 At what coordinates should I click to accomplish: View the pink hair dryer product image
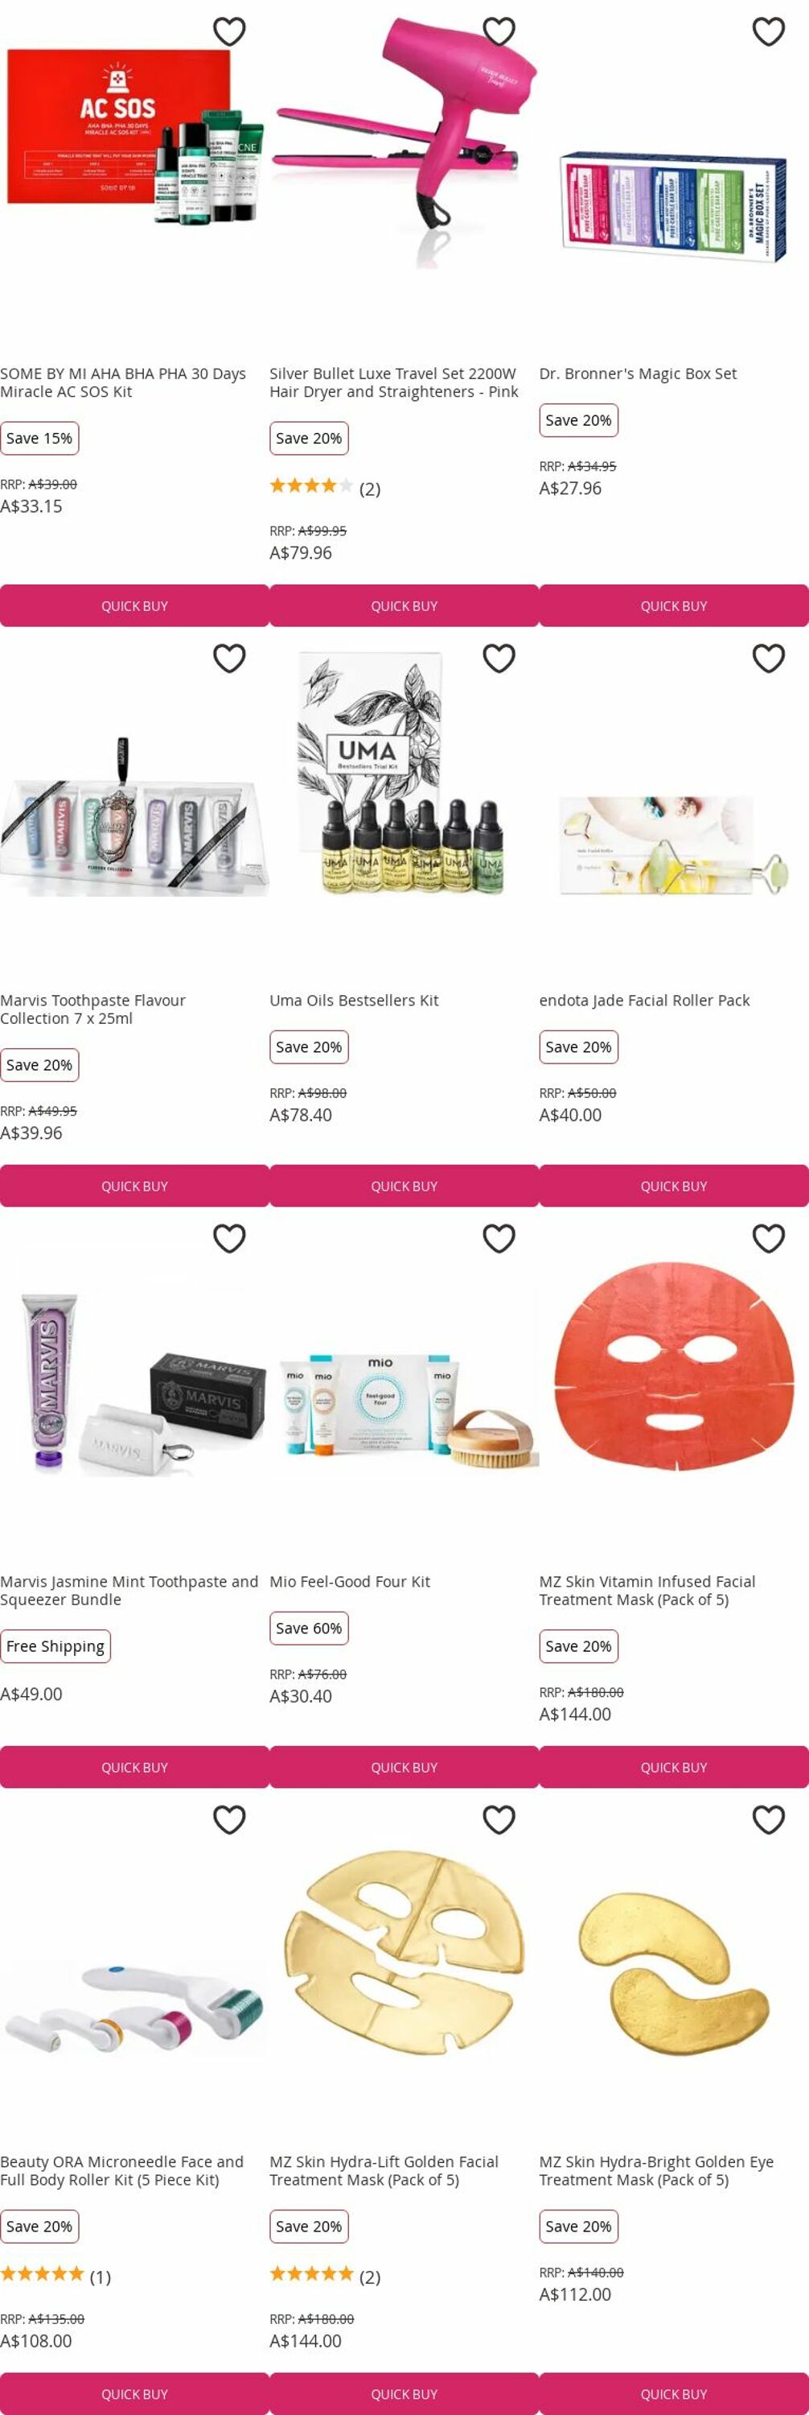point(404,141)
